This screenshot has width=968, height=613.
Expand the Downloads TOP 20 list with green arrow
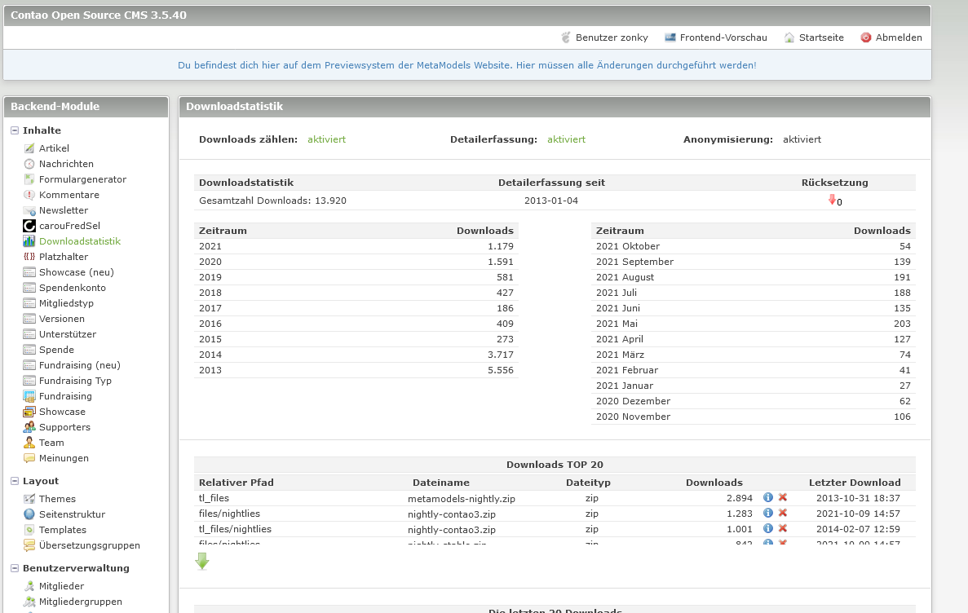tap(202, 562)
